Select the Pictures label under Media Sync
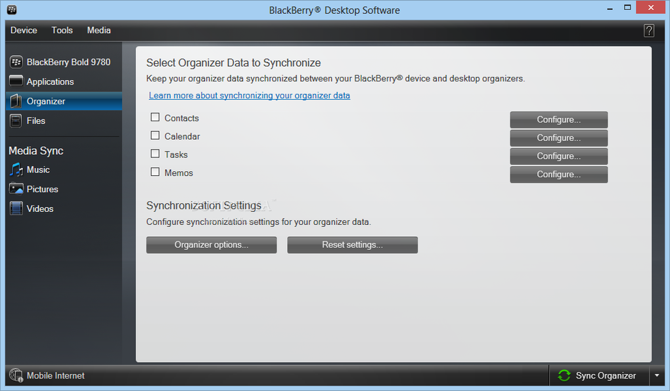The width and height of the screenshot is (670, 391). coord(42,189)
